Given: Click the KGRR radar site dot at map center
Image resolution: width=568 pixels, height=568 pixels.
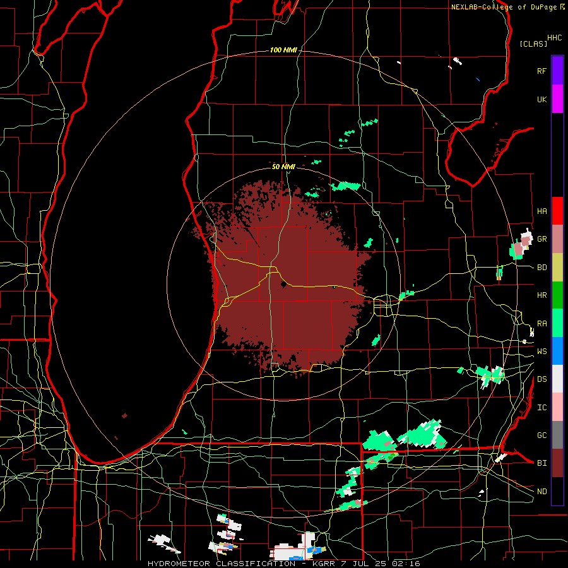Looking at the screenshot, I should [x=283, y=285].
